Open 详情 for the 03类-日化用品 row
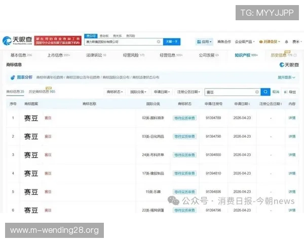The width and height of the screenshot is (304, 243). pos(292,136)
